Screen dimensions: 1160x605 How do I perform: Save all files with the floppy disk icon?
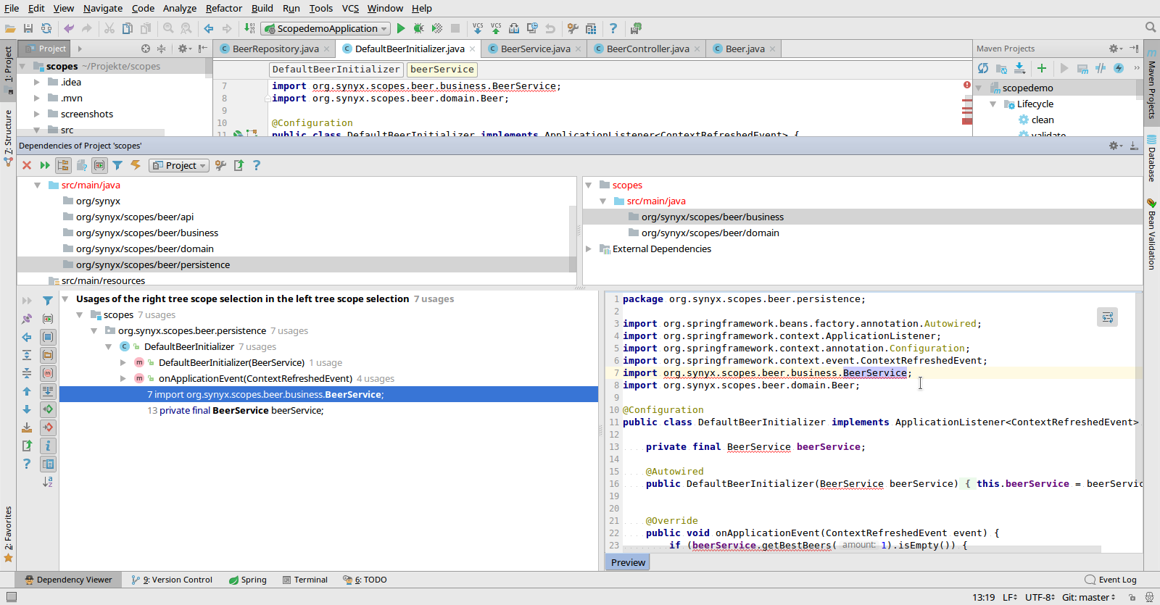[28, 28]
